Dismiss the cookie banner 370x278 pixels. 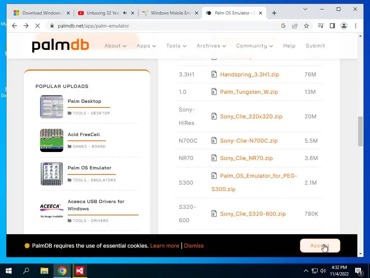tap(194, 246)
